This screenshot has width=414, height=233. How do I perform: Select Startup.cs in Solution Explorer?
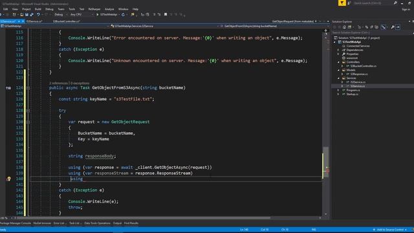pyautogui.click(x=352, y=94)
